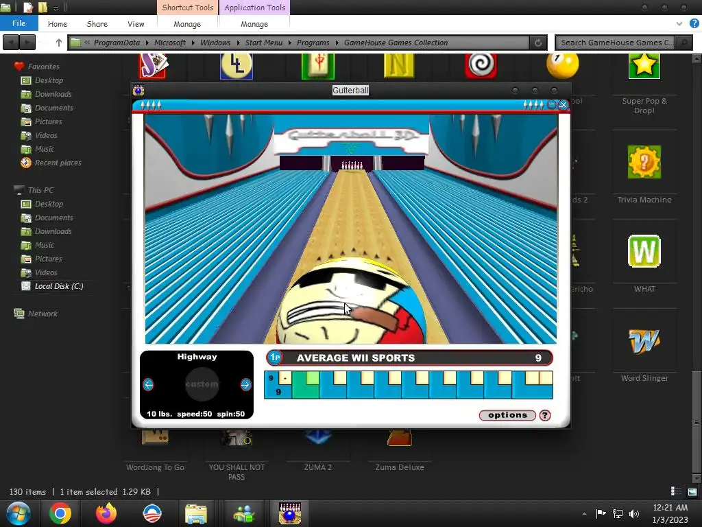This screenshot has height=527, width=702.
Task: Open the Windows Start button
Action: (x=18, y=513)
